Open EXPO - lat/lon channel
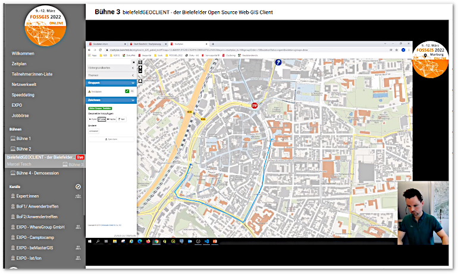 click(x=26, y=258)
